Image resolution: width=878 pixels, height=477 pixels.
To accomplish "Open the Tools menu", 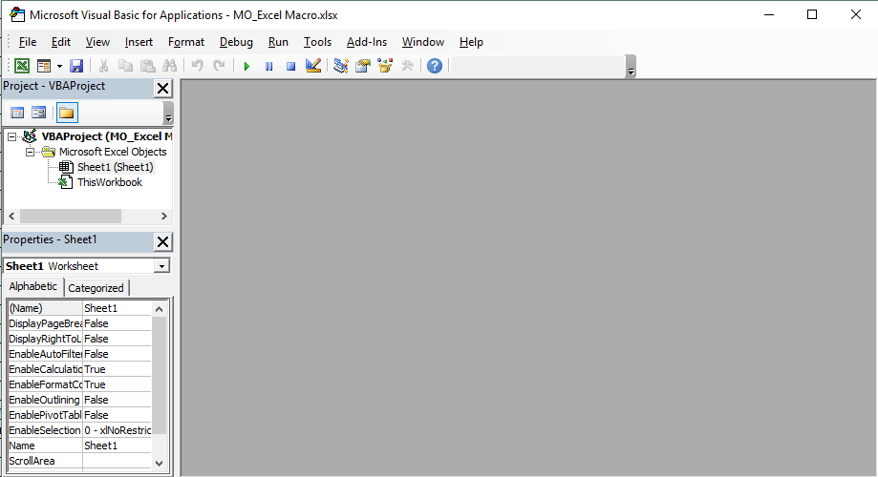I will point(317,42).
